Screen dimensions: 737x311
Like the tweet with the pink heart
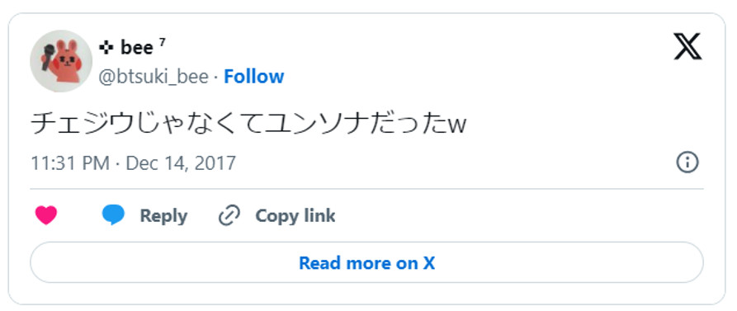46,215
